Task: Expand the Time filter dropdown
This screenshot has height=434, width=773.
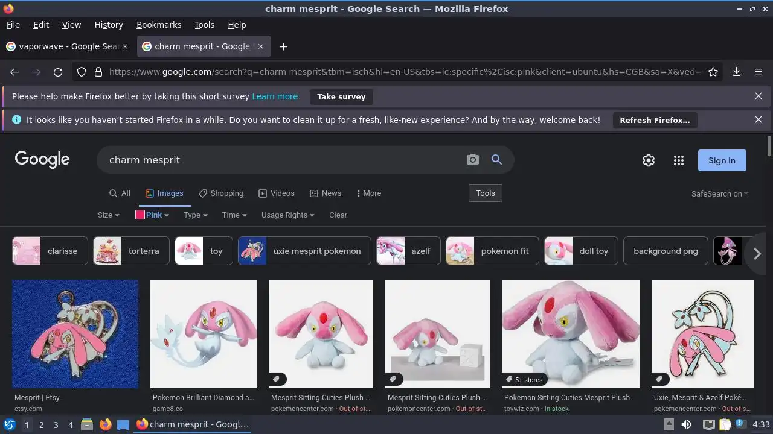Action: click(x=234, y=215)
